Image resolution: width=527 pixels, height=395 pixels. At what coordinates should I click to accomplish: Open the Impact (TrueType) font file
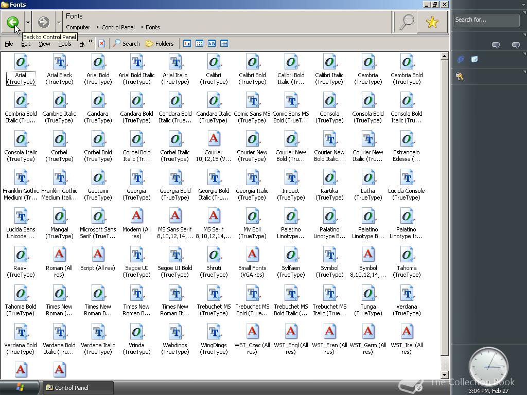(x=291, y=178)
